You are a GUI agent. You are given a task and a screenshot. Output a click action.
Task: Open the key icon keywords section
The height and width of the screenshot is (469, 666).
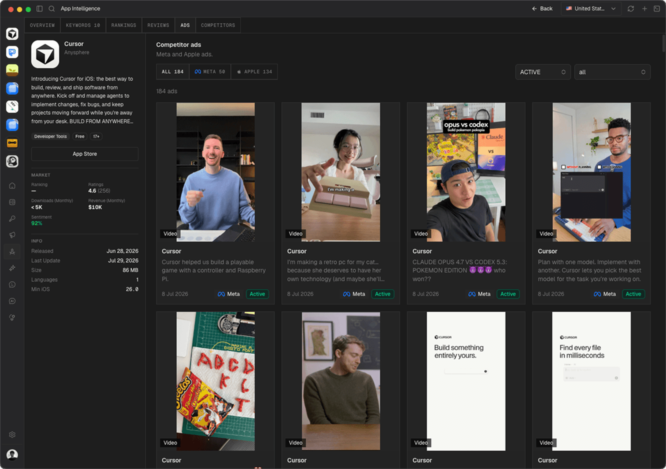[x=12, y=218]
